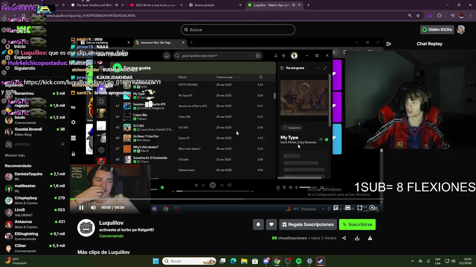This screenshot has width=476, height=267.
Task: Click the notification bell for Luquillov
Action: click(258, 224)
